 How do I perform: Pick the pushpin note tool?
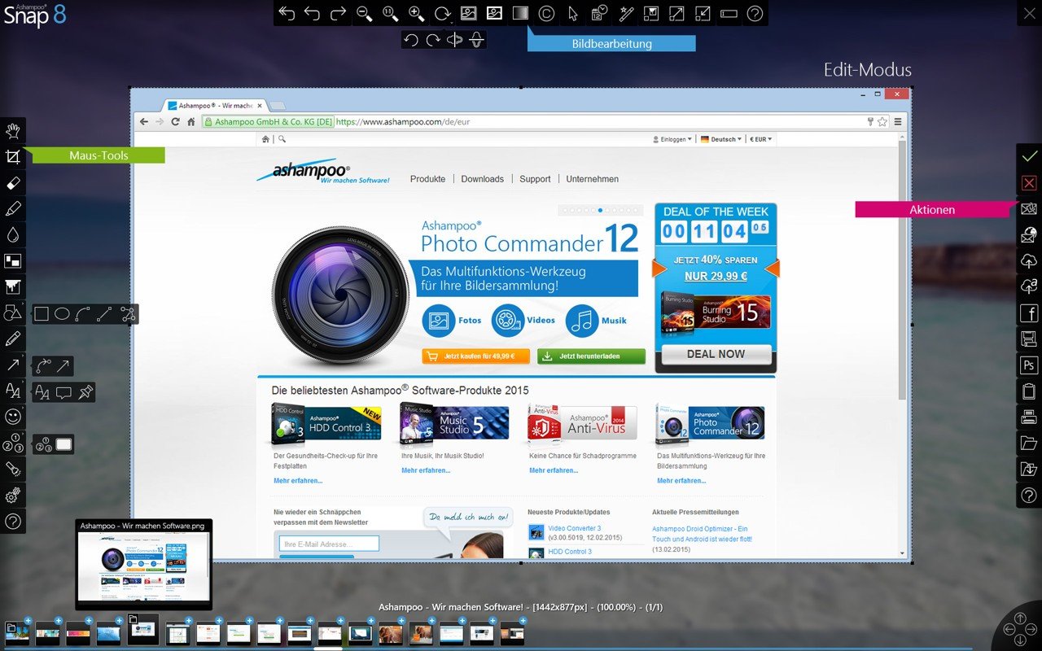[x=85, y=392]
